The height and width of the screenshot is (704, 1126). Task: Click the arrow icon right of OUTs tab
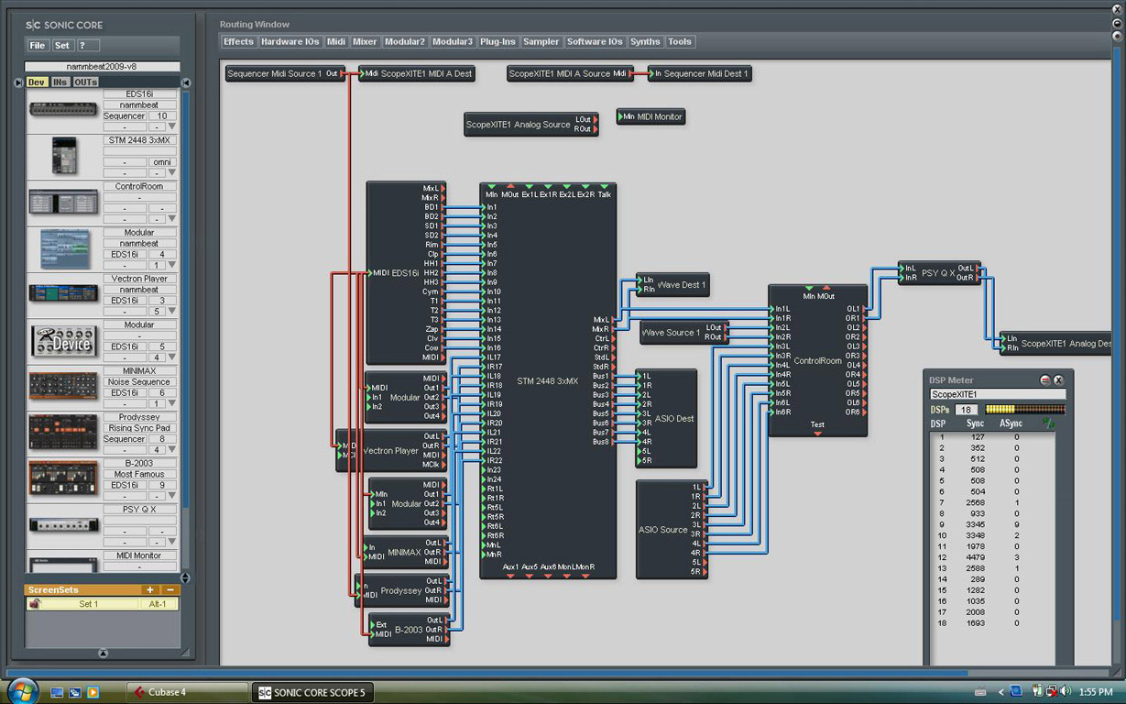(x=186, y=82)
